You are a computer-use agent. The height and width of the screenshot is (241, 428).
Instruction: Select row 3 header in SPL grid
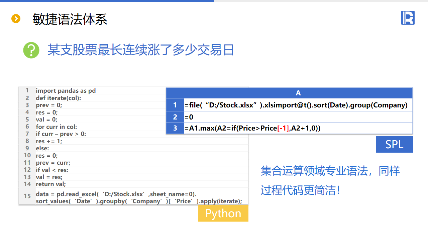pos(175,128)
